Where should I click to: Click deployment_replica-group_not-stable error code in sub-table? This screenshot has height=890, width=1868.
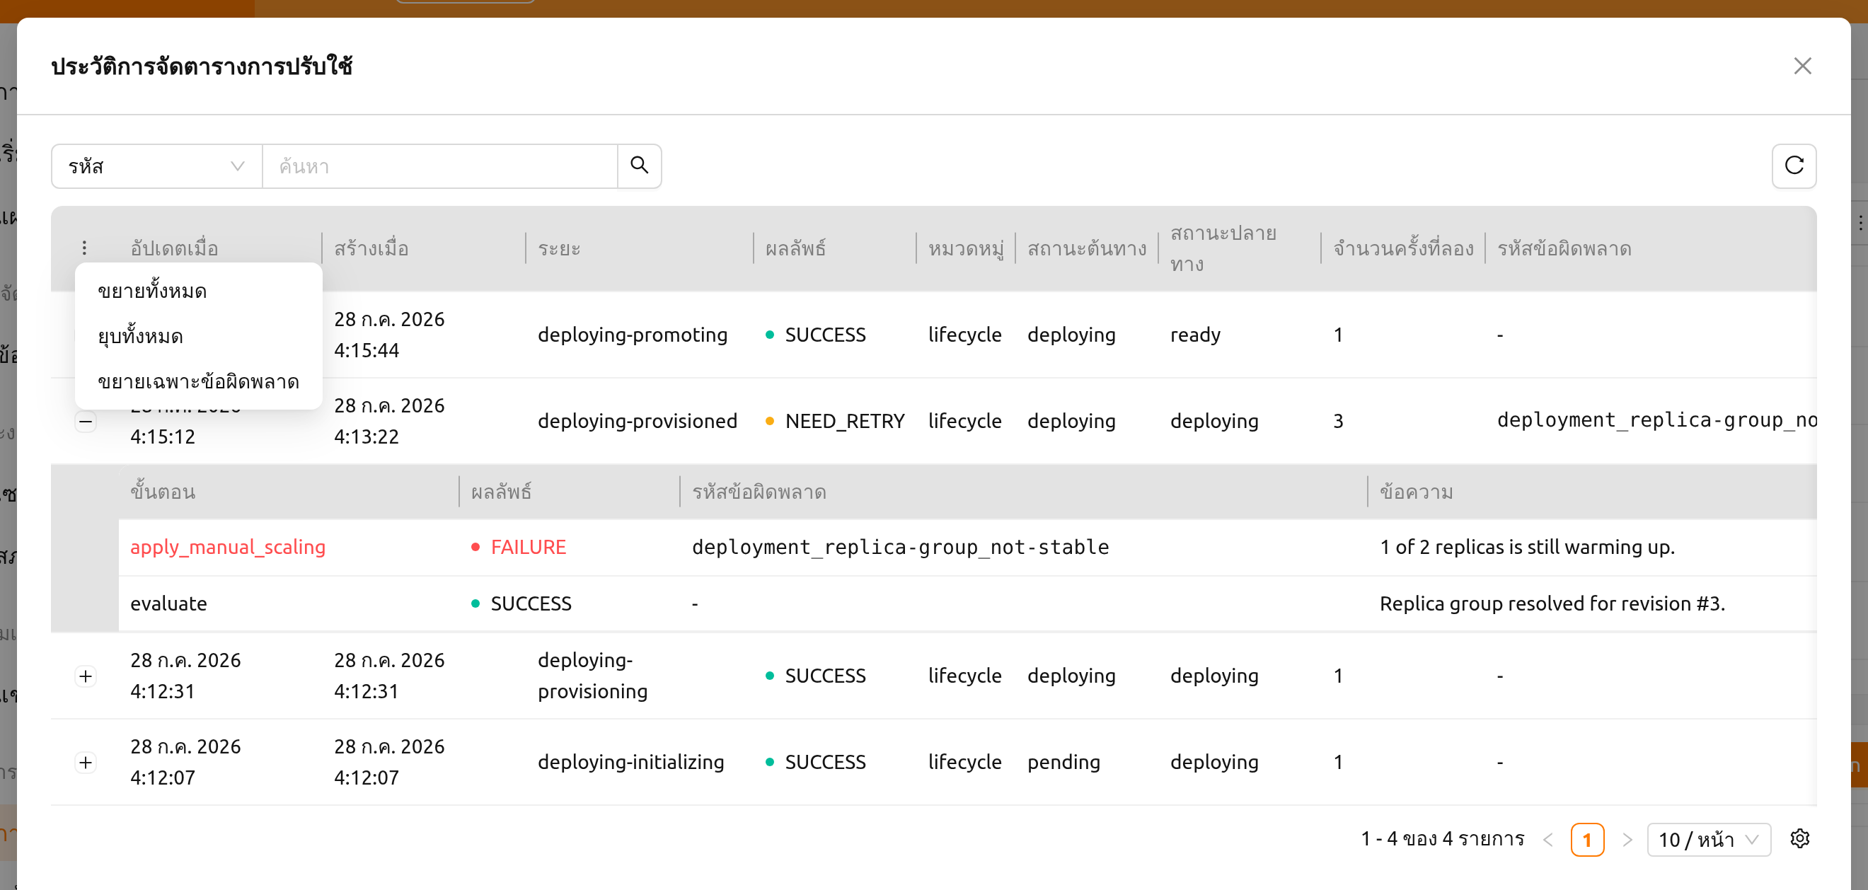(x=900, y=546)
